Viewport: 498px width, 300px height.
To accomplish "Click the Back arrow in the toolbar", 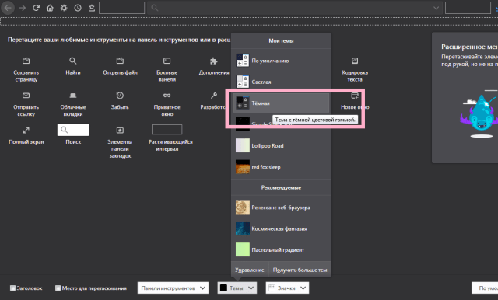I will click(8, 8).
